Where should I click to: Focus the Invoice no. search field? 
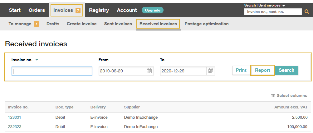(x=52, y=71)
